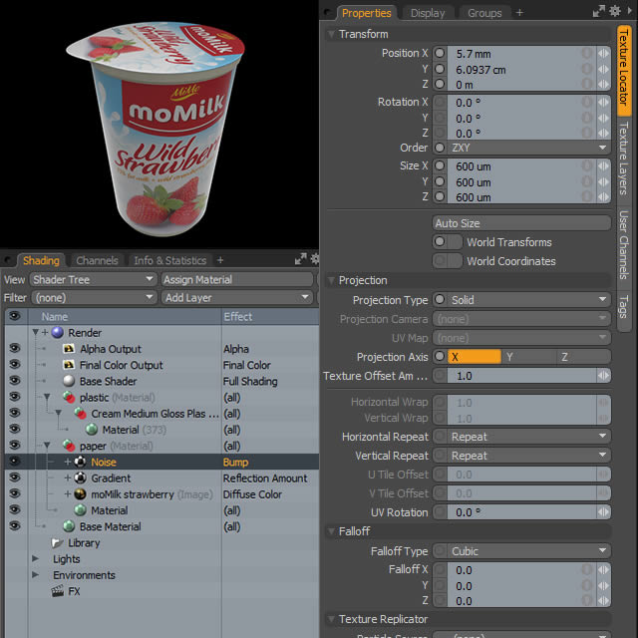Click the Library folder icon

click(57, 542)
